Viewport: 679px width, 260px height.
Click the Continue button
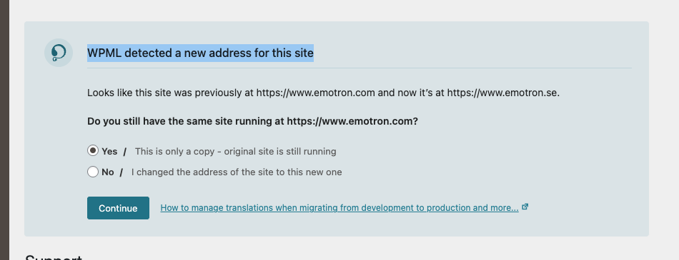(x=118, y=208)
